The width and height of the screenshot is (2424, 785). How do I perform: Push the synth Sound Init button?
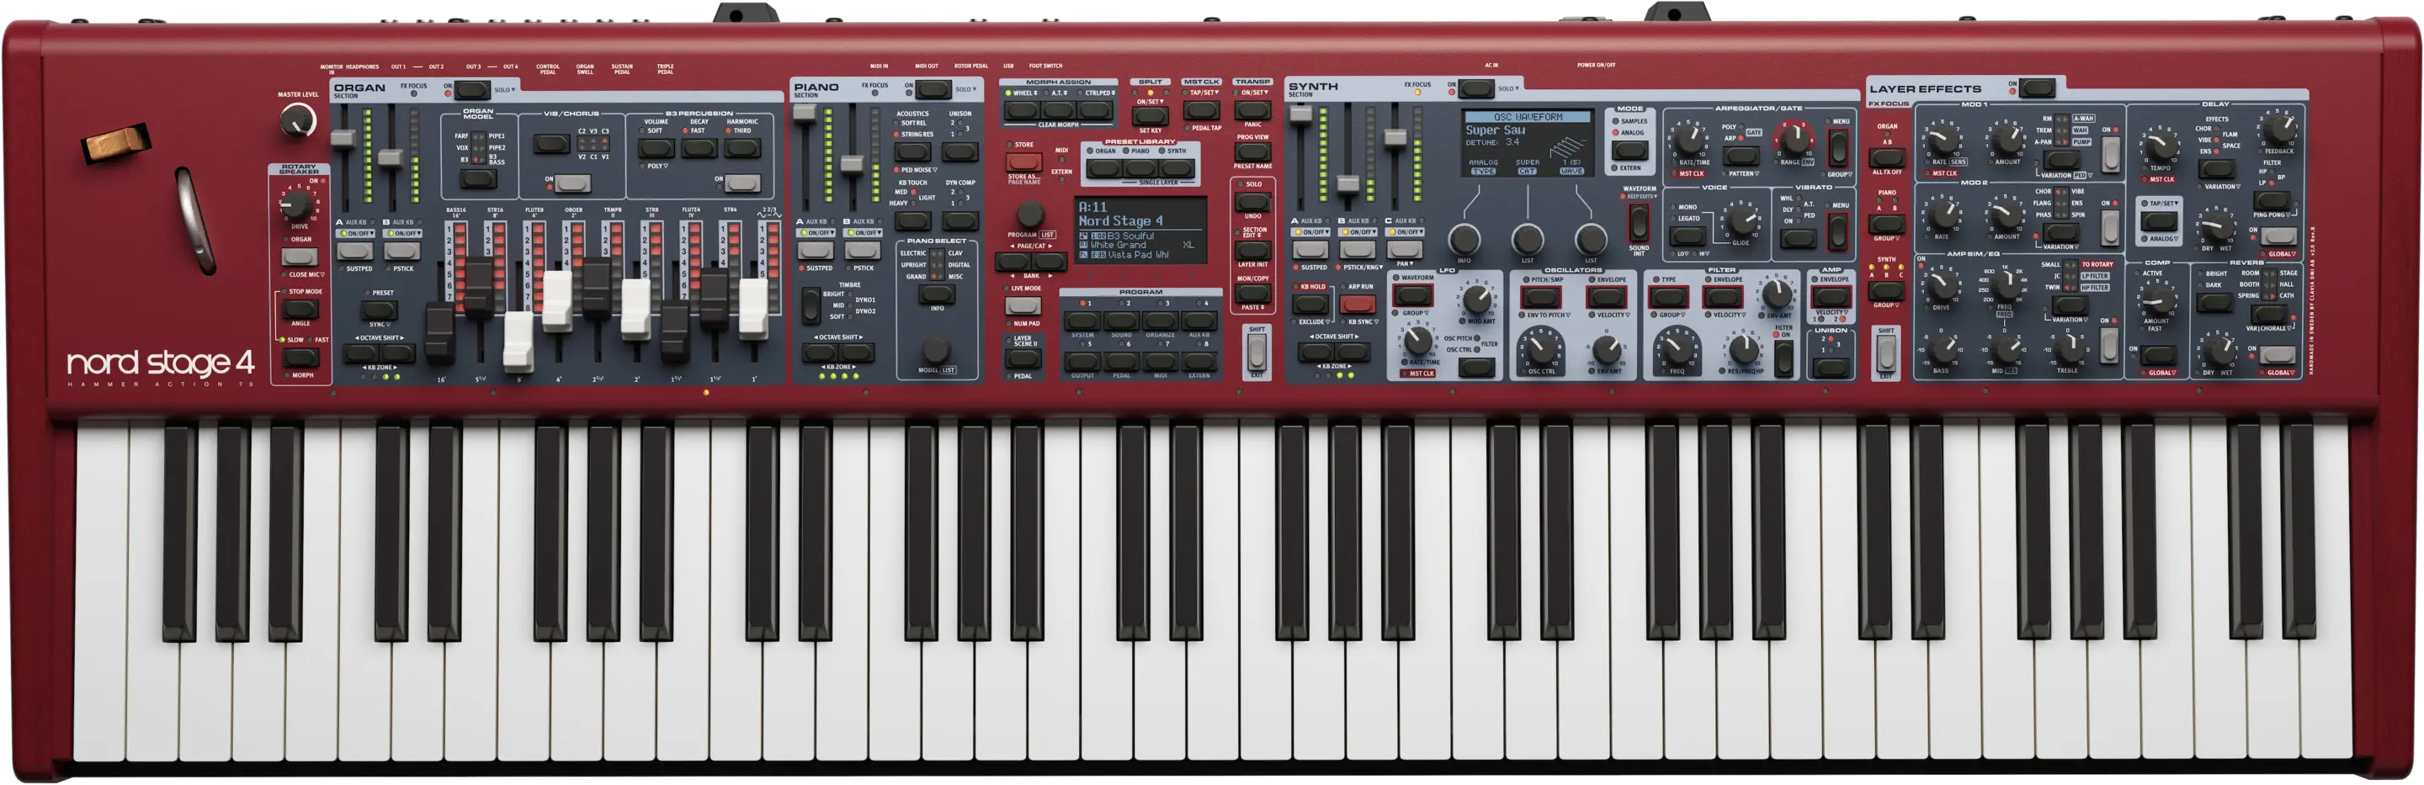coord(1638,223)
